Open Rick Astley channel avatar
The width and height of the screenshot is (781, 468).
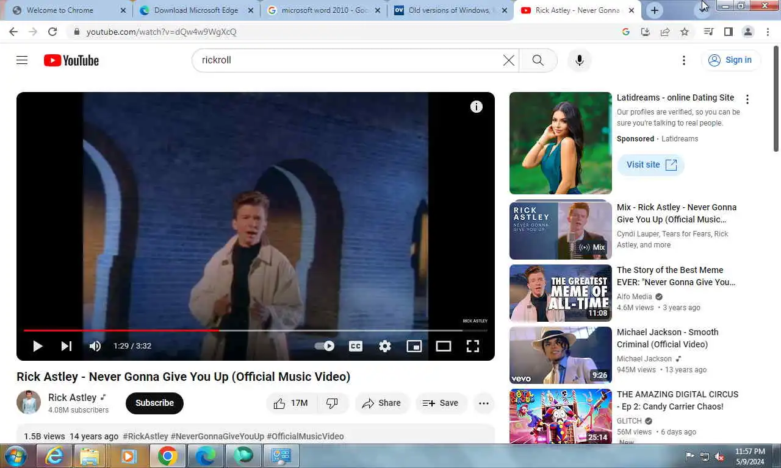[29, 402]
